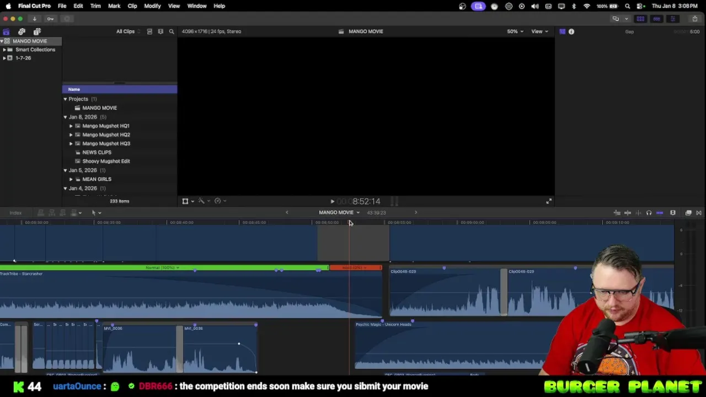
Task: Click the Wi-Fi status icon
Action: pos(587,6)
